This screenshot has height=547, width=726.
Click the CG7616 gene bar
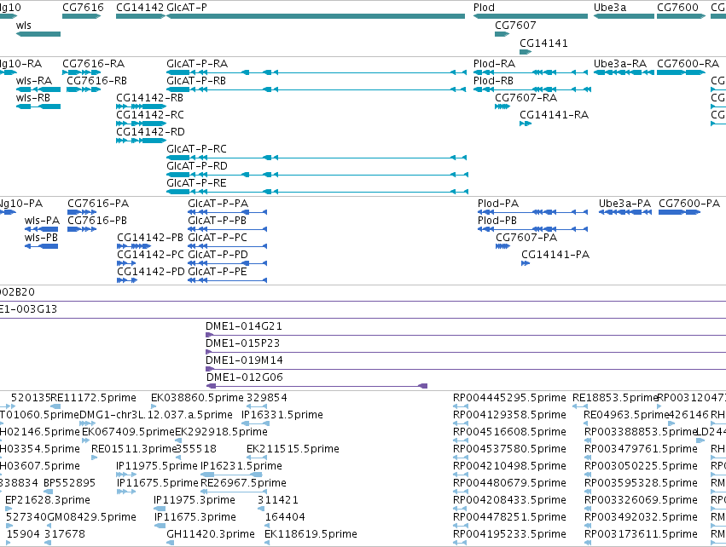click(x=82, y=16)
